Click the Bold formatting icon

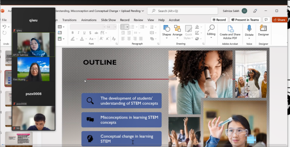point(73,32)
